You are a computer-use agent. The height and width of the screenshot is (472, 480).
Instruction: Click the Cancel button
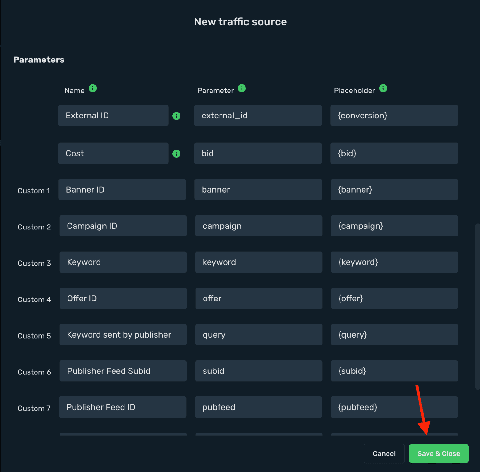[x=384, y=454]
